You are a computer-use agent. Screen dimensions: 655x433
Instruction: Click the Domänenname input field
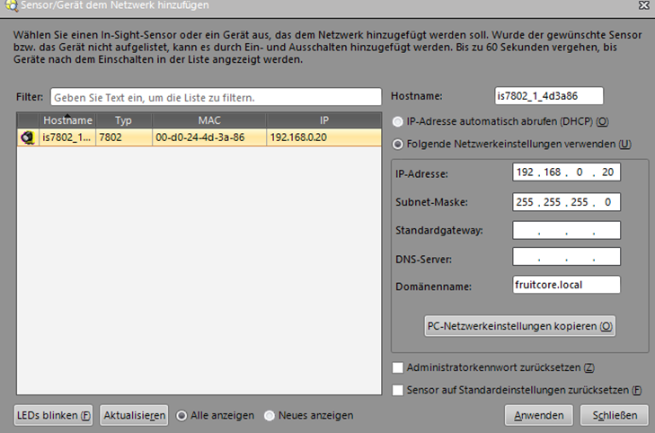[x=566, y=285]
